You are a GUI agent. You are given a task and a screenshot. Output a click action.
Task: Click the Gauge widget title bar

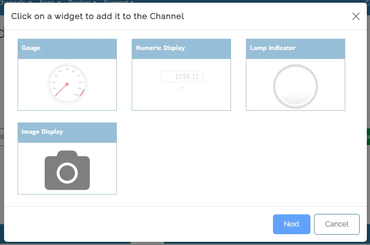(67, 49)
